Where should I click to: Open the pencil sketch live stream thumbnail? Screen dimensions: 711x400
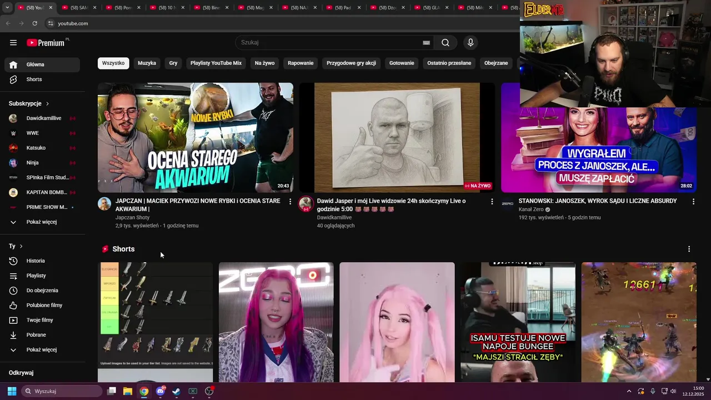pyautogui.click(x=397, y=138)
